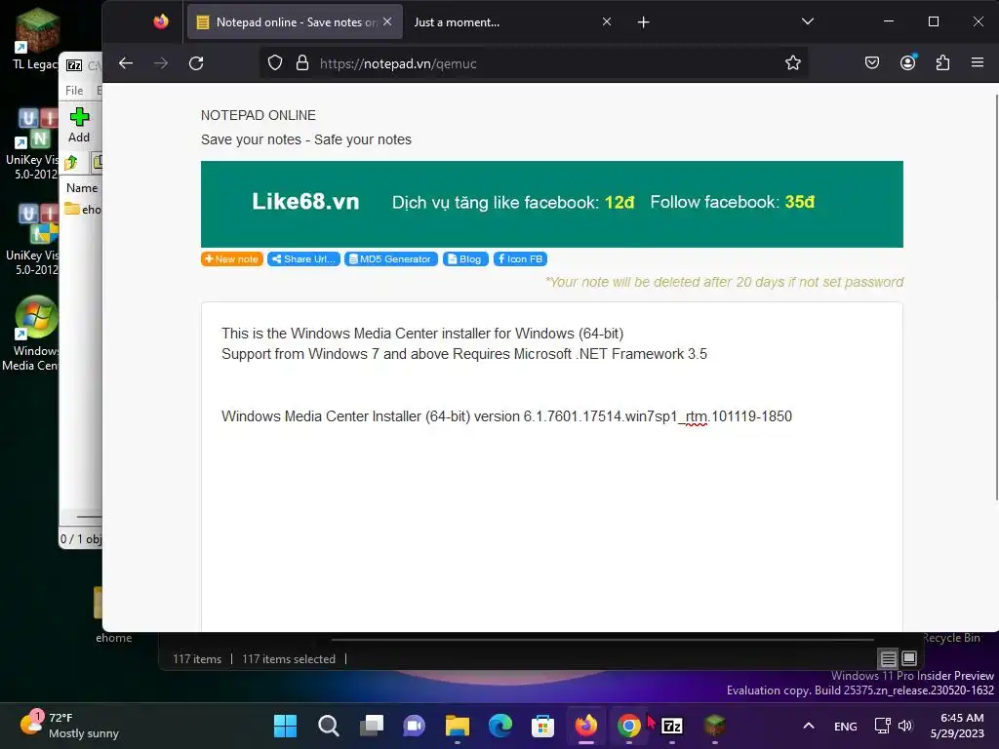999x749 pixels.
Task: Reload the notepad.vn page
Action: tap(196, 63)
